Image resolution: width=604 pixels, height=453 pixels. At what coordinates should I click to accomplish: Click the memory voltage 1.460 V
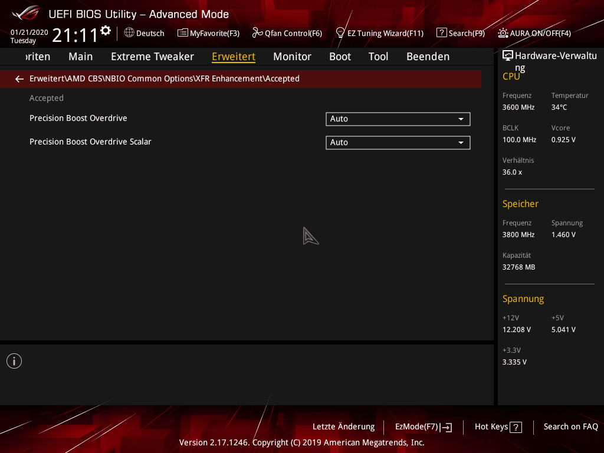coord(563,235)
